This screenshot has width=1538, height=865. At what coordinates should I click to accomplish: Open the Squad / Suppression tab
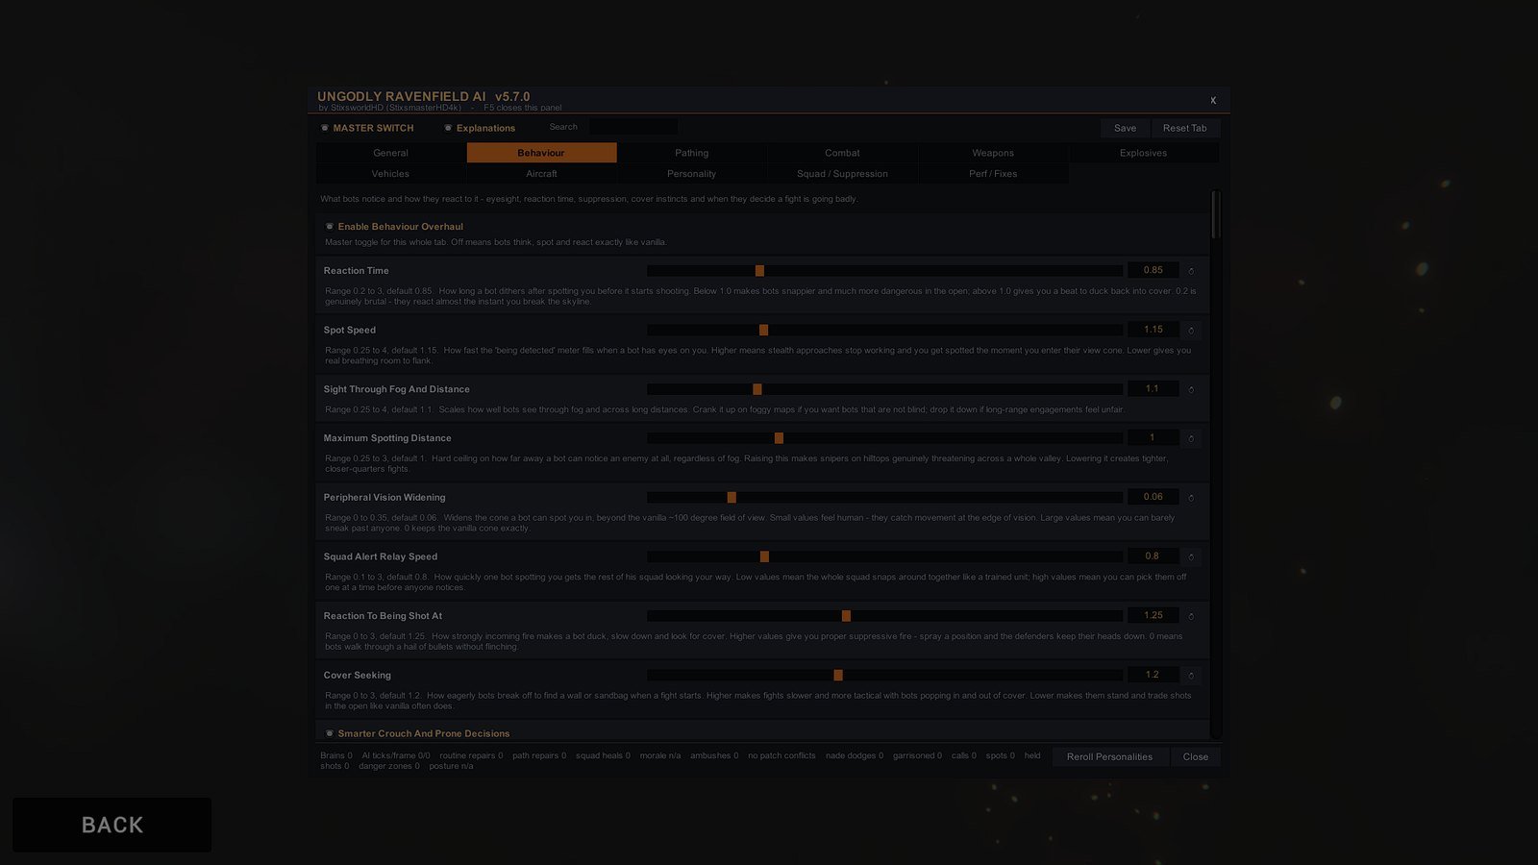tap(842, 174)
